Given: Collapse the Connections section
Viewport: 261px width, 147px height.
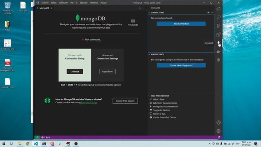Looking at the screenshot, I should coord(149,13).
